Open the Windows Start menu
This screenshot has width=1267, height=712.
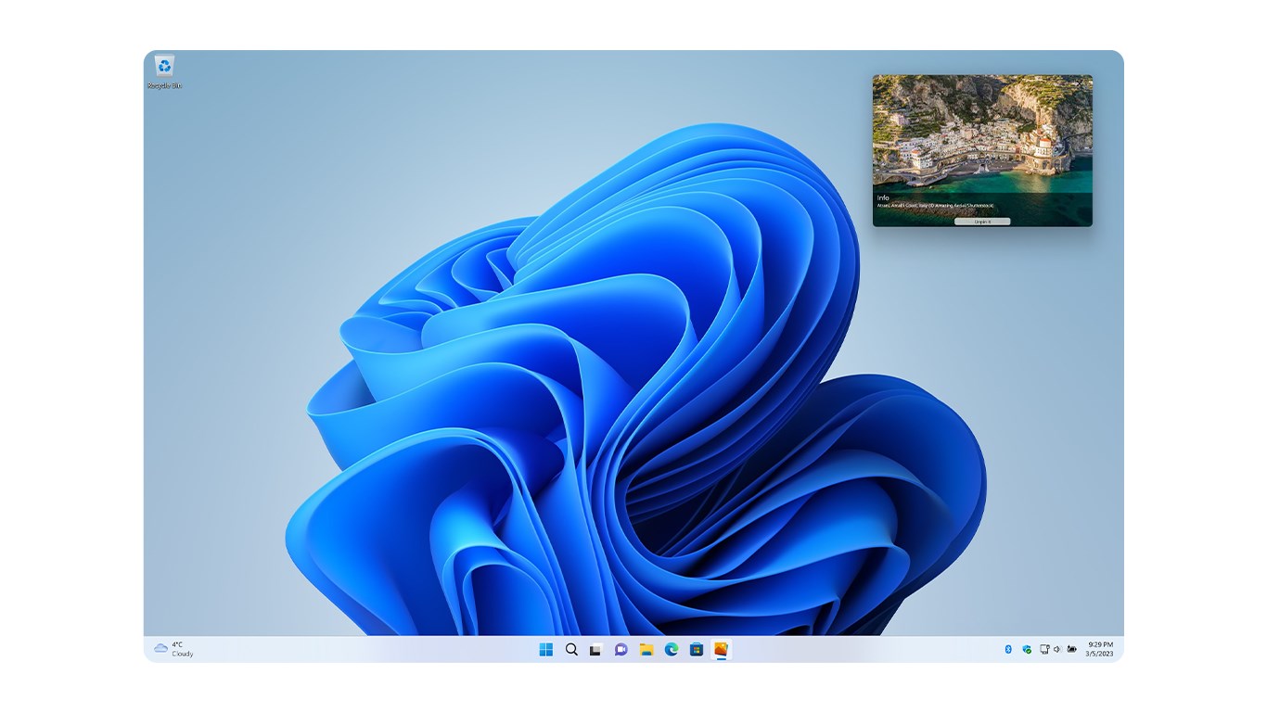[x=546, y=649]
